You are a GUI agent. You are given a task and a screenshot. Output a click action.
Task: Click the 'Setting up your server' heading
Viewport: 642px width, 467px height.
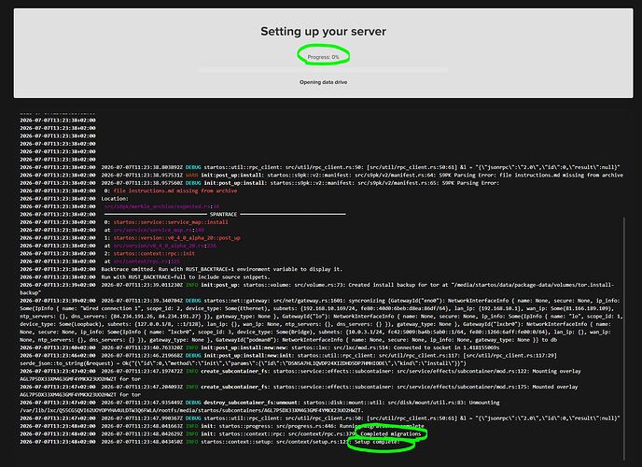click(x=323, y=32)
